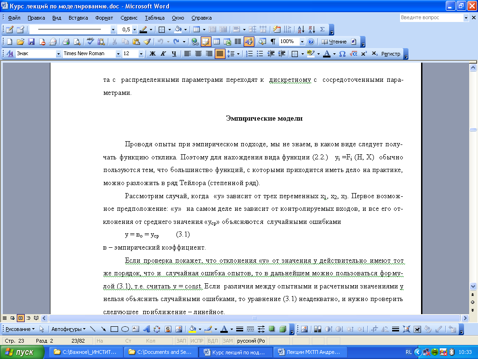Toggle Align Left button

click(188, 54)
